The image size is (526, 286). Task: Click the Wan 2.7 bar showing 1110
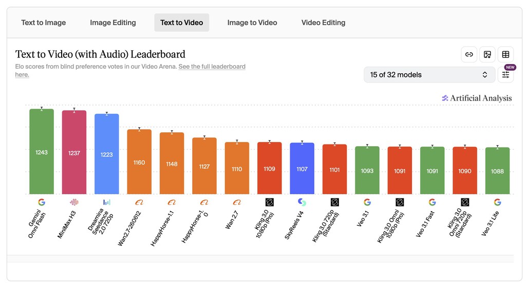[x=237, y=168]
